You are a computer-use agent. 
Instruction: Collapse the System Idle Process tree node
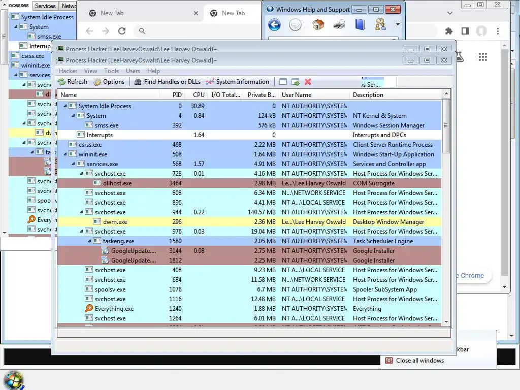click(x=66, y=106)
